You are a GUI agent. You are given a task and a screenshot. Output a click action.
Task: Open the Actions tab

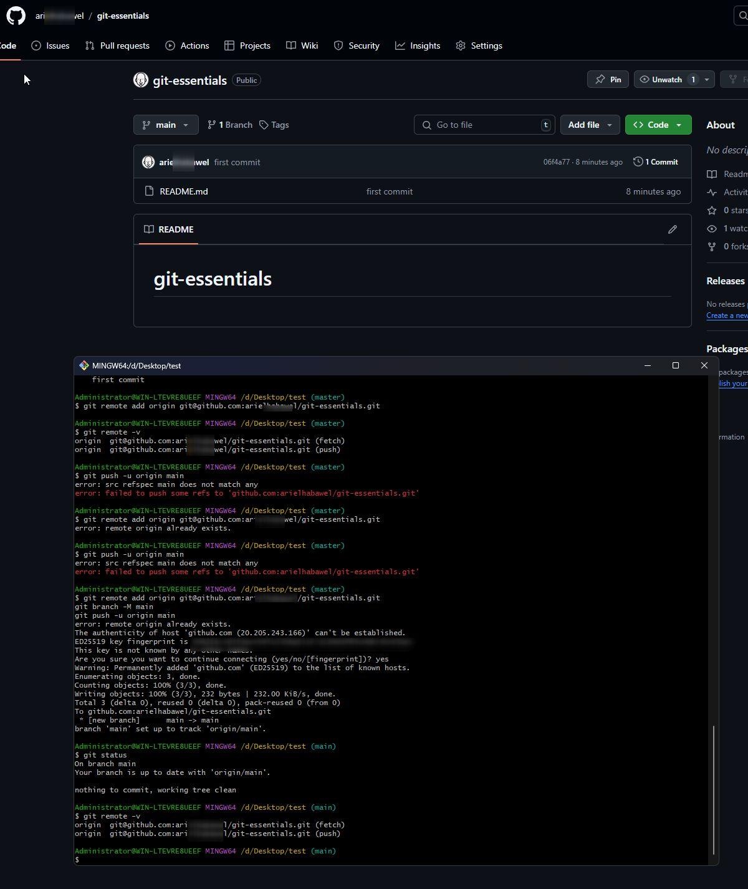click(x=187, y=46)
